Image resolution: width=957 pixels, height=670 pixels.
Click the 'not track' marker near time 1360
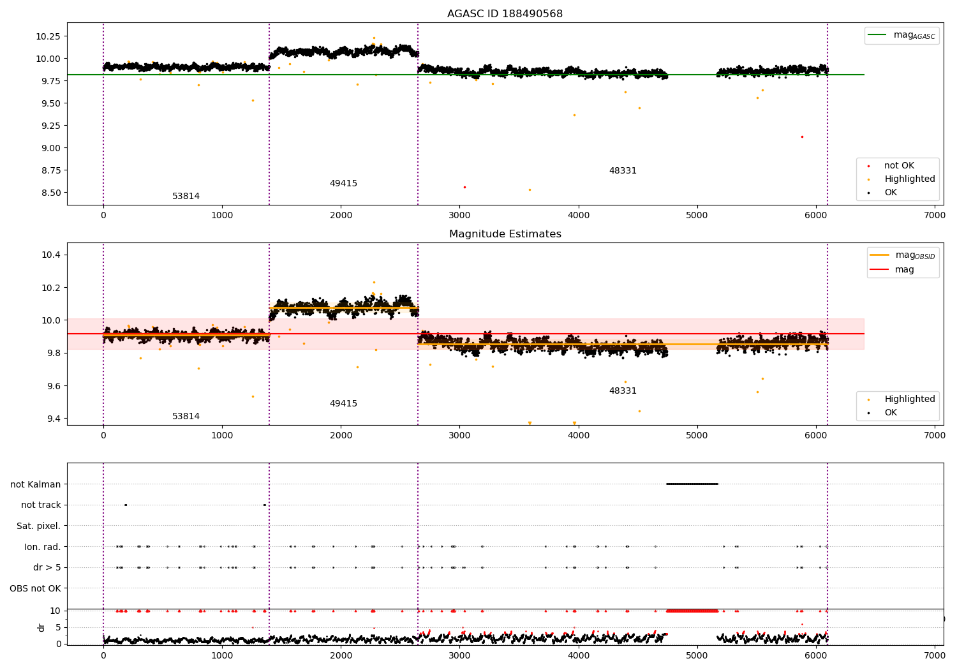264,505
